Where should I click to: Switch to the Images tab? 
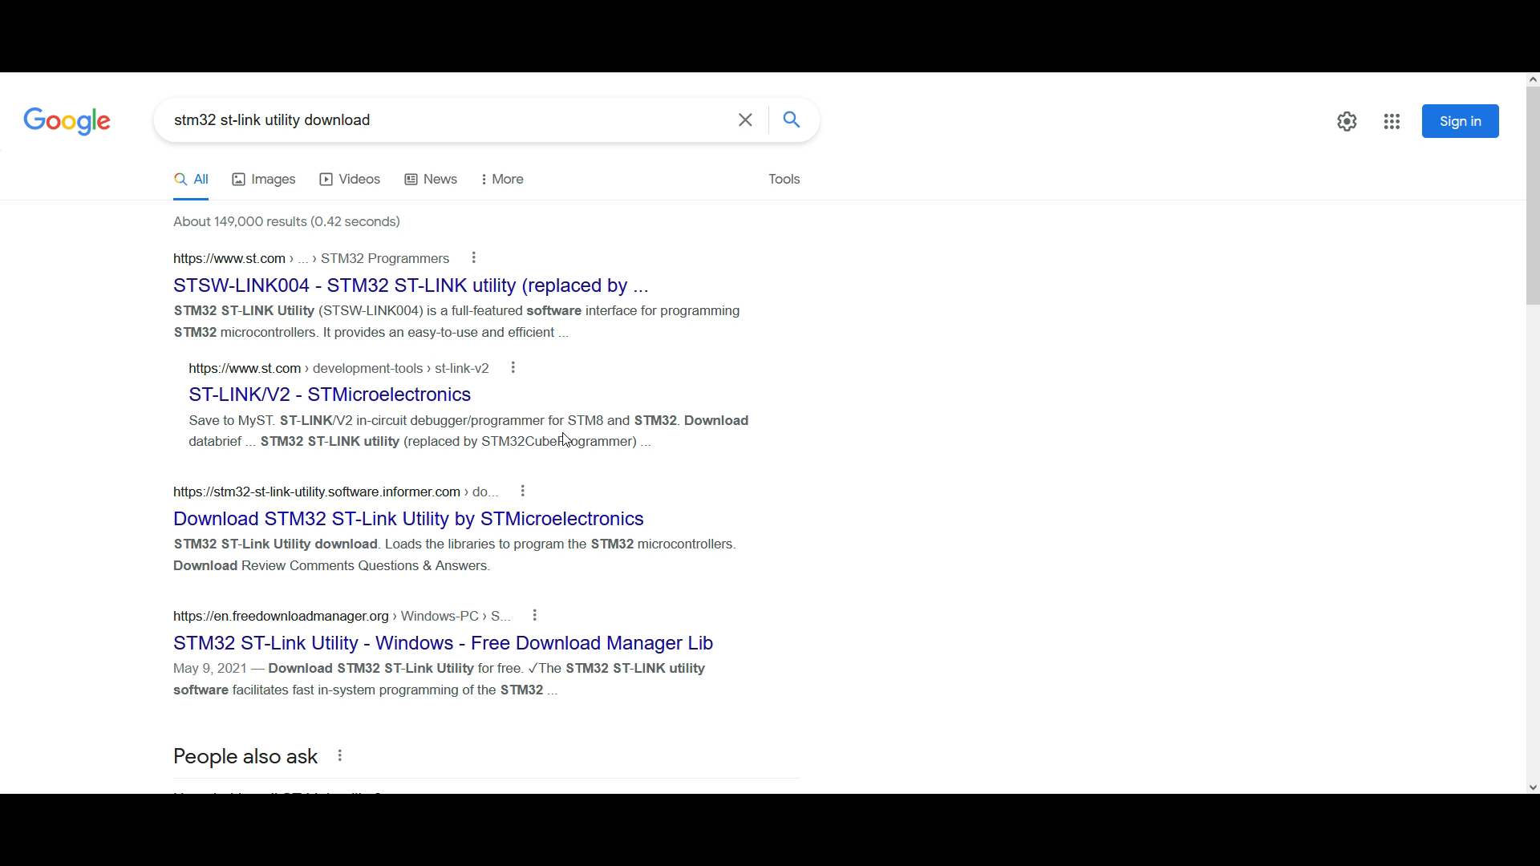(264, 180)
